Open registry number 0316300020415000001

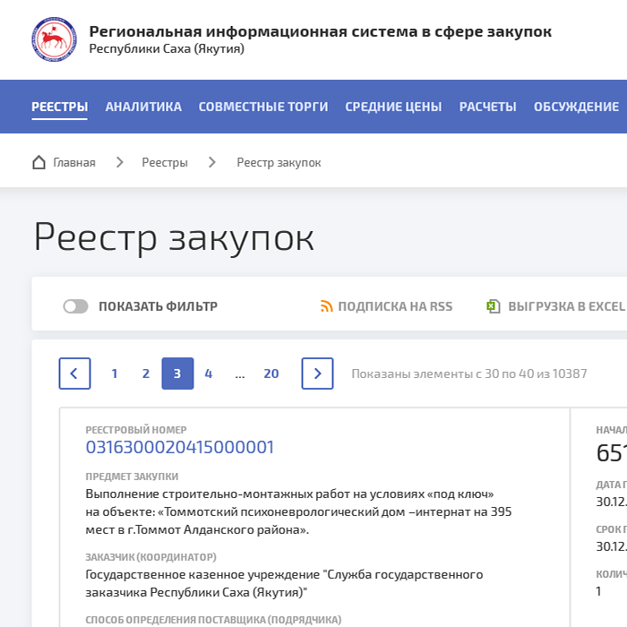click(x=179, y=447)
